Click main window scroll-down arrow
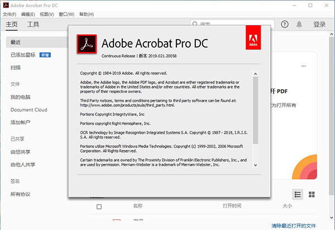335x230 pixels. [332, 218]
